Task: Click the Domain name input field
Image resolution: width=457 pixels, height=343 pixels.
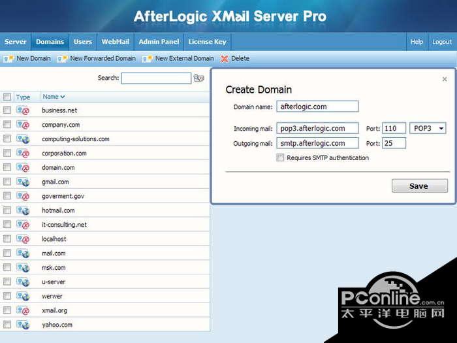Action: (317, 106)
